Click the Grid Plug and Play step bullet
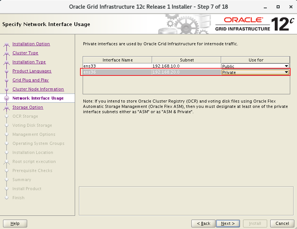The height and width of the screenshot is (229, 297). [7, 80]
